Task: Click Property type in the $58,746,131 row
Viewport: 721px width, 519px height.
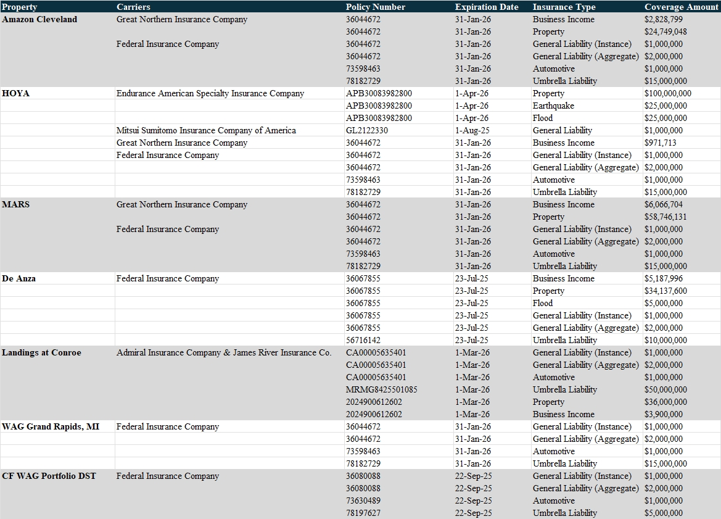Action: (548, 217)
